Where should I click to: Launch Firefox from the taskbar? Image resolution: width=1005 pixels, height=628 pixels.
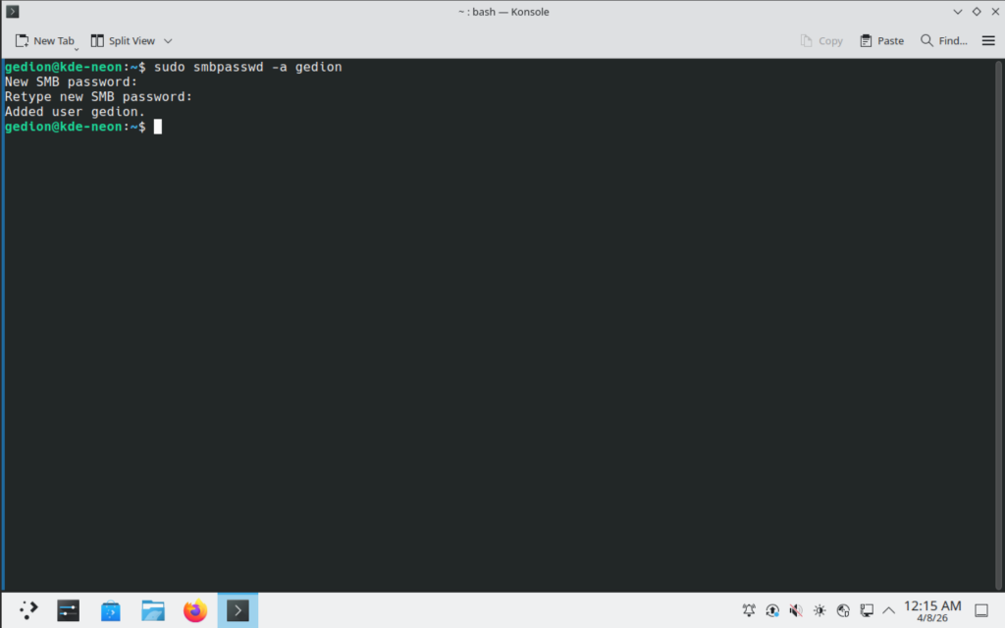tap(194, 609)
